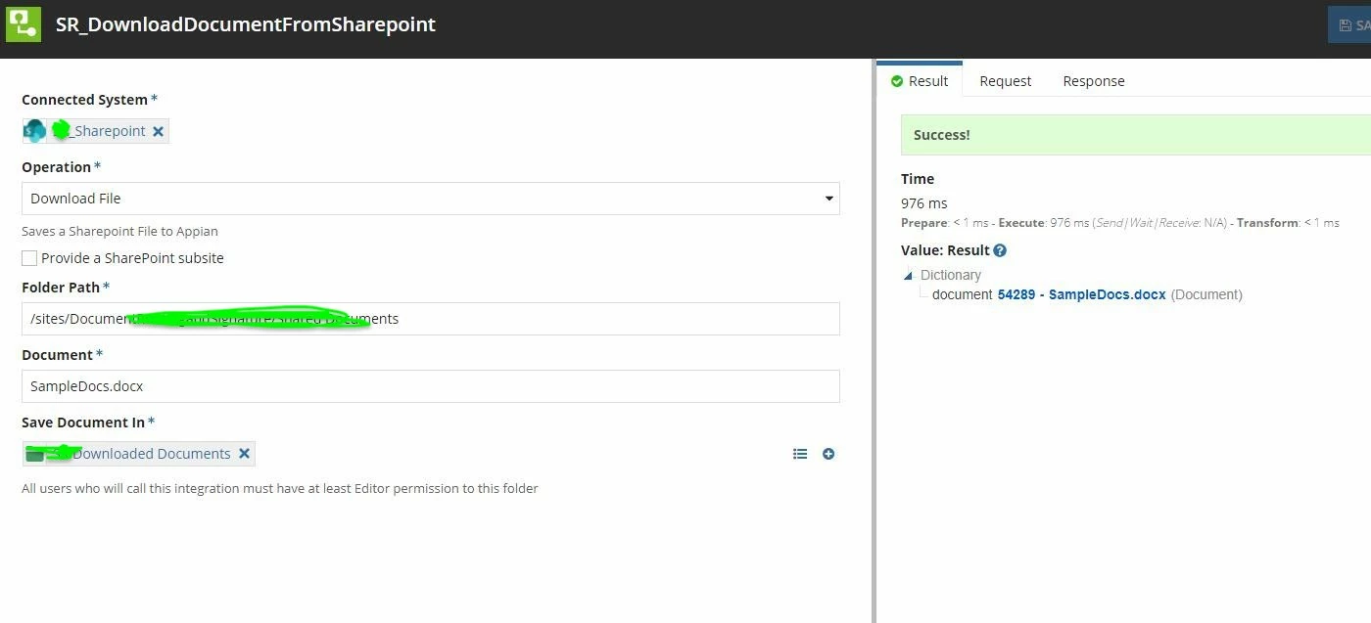Click the SharePoint connected system icon
1371x623 pixels.
point(34,130)
